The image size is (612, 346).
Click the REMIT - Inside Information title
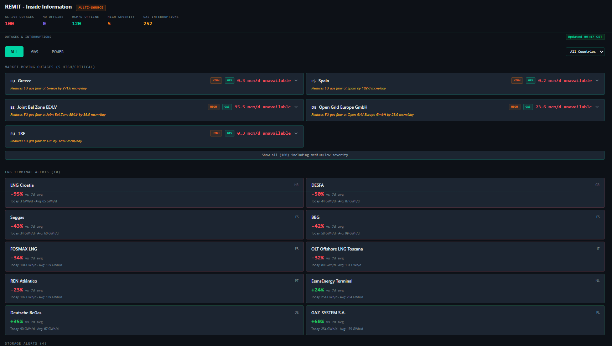pyautogui.click(x=38, y=7)
